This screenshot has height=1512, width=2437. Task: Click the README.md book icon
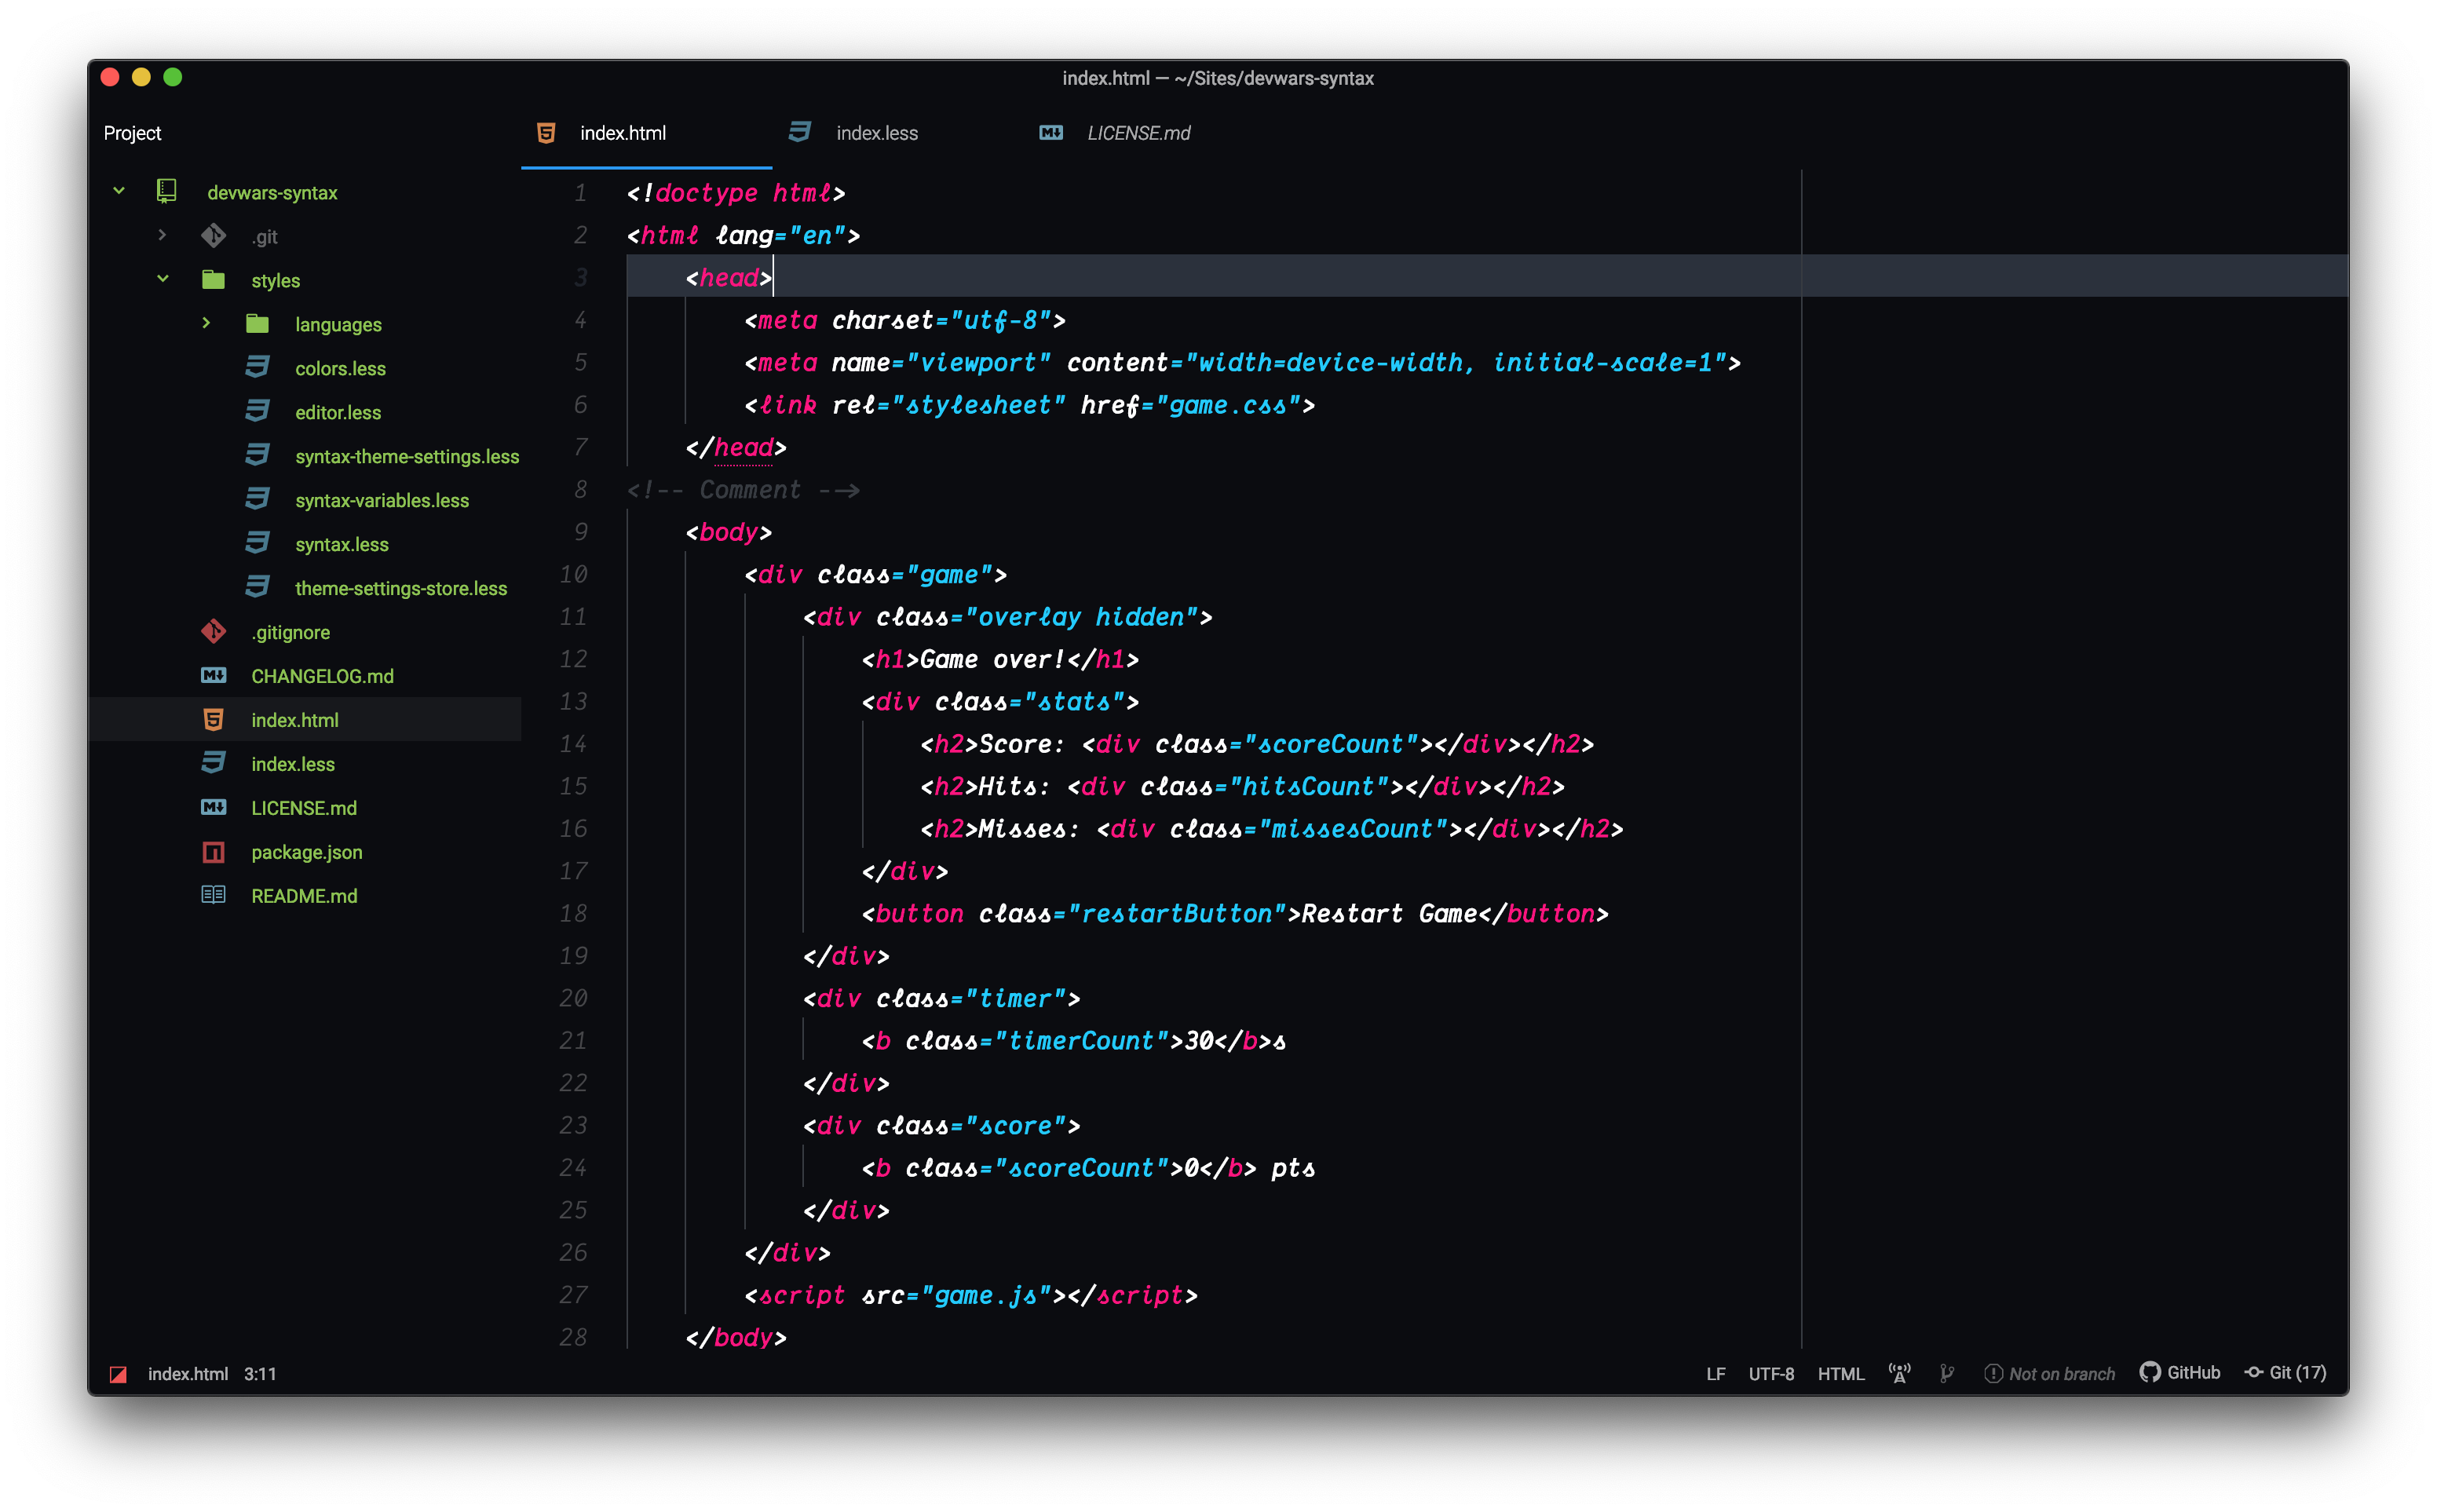coord(213,895)
